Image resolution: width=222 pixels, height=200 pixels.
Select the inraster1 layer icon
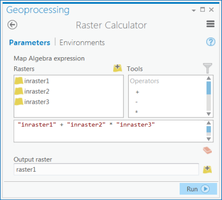coord(19,81)
